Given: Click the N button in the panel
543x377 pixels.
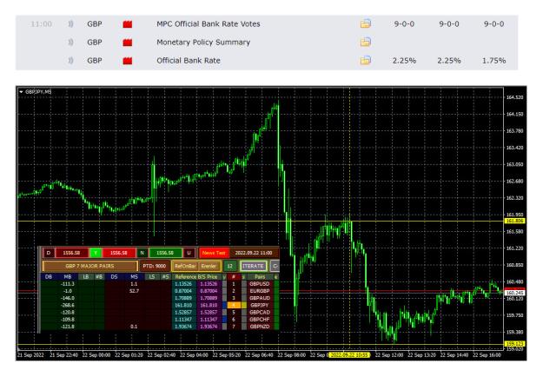Looking at the screenshot, I should [142, 253].
